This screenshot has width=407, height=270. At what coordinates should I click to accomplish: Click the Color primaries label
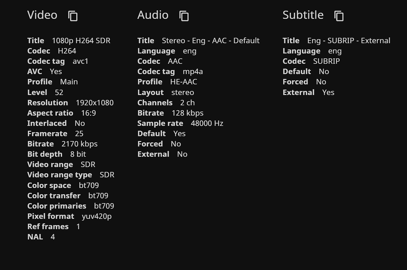pyautogui.click(x=57, y=206)
